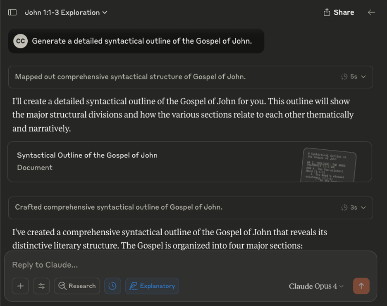This screenshot has height=306, width=387.
Task: Click the orange send arrow button
Action: [x=361, y=286]
